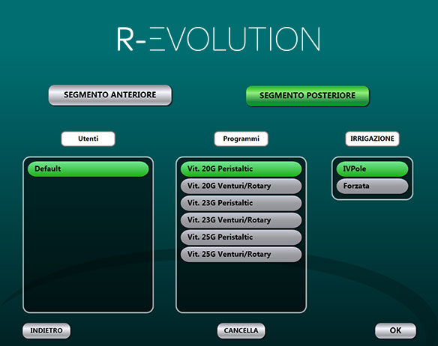This screenshot has width=438, height=346.
Task: Select Segmento Posteriore mode
Action: 307,96
